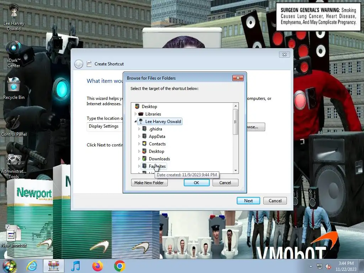Select the Favorites folder

click(x=157, y=166)
